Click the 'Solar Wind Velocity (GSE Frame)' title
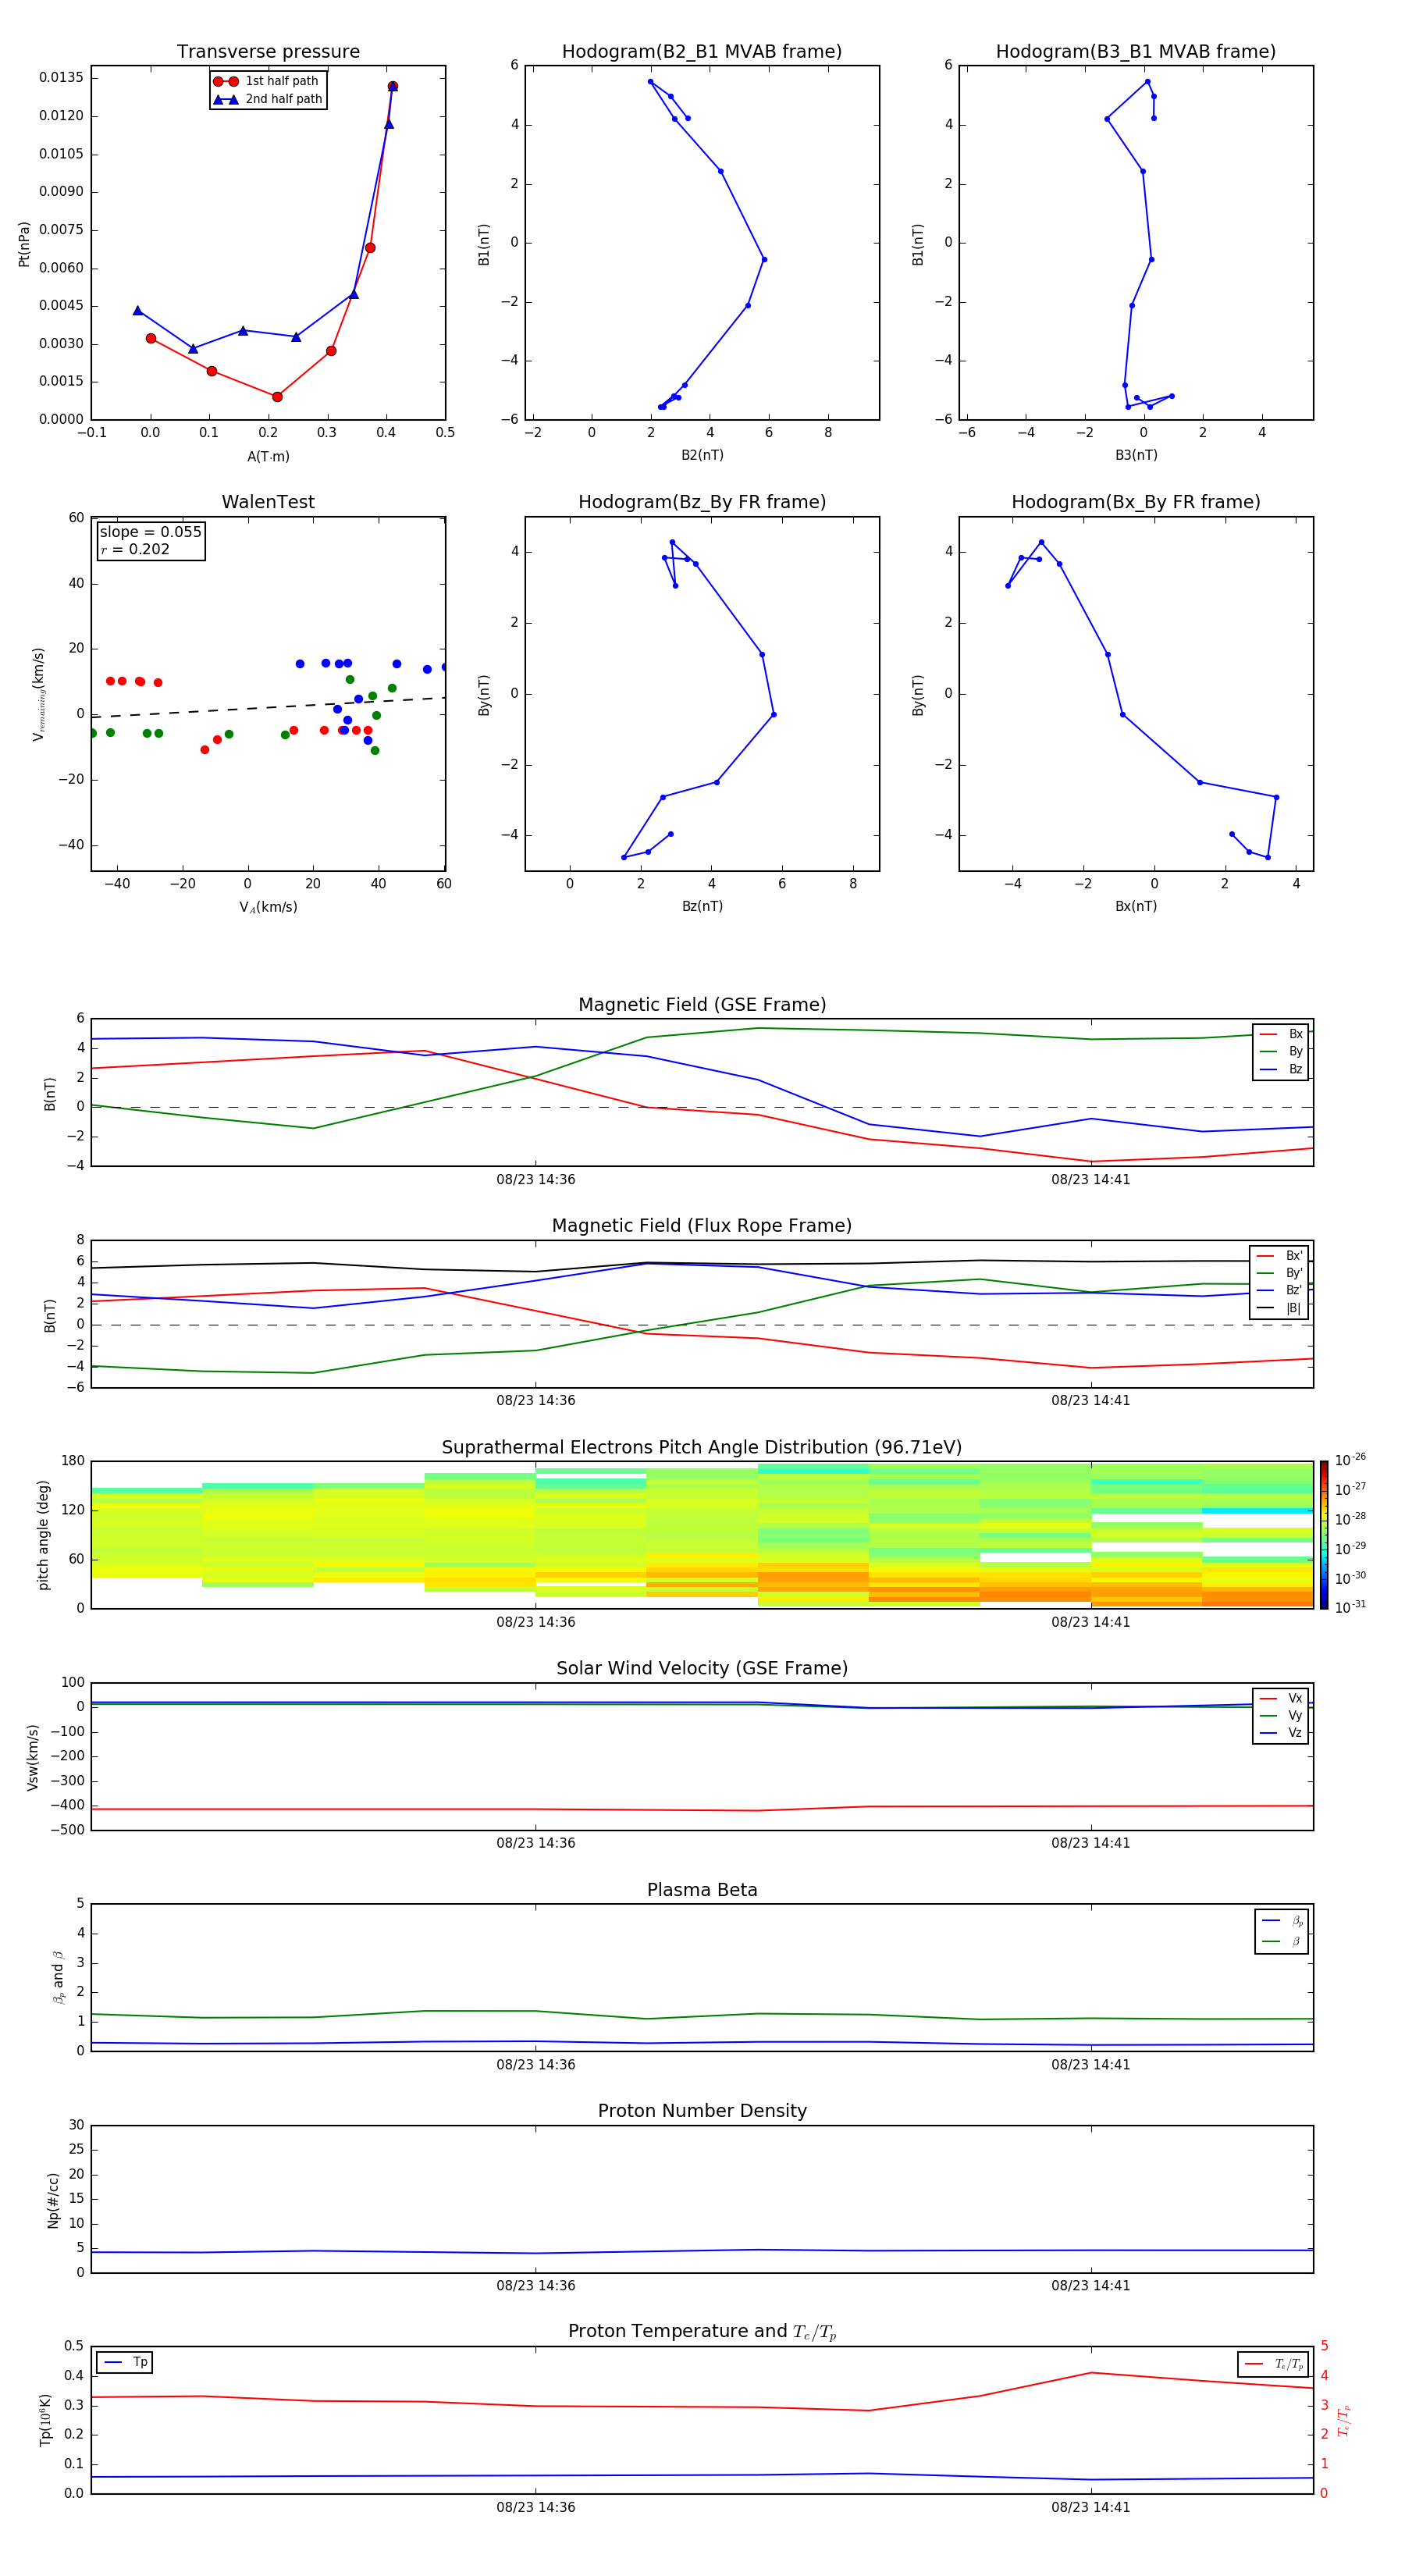The image size is (1405, 2576). pos(702,1668)
